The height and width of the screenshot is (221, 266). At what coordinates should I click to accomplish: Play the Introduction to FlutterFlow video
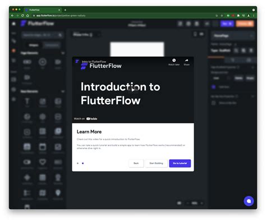click(133, 90)
